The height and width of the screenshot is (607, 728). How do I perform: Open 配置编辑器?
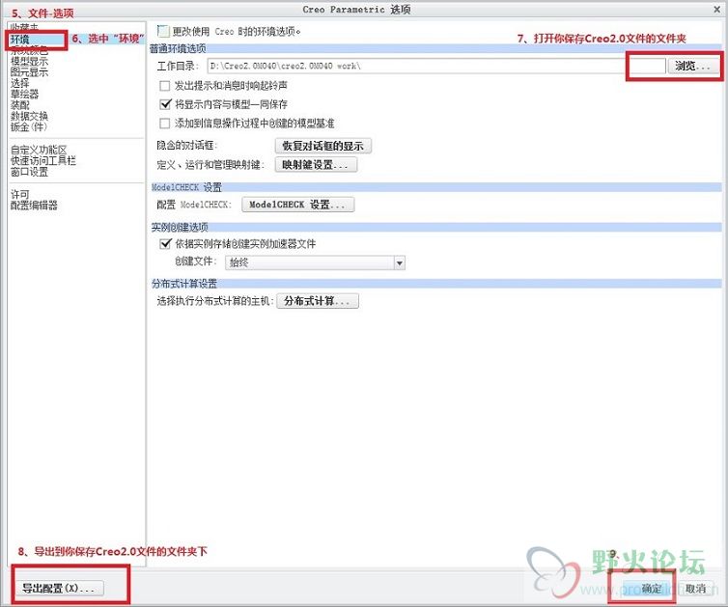[x=34, y=206]
